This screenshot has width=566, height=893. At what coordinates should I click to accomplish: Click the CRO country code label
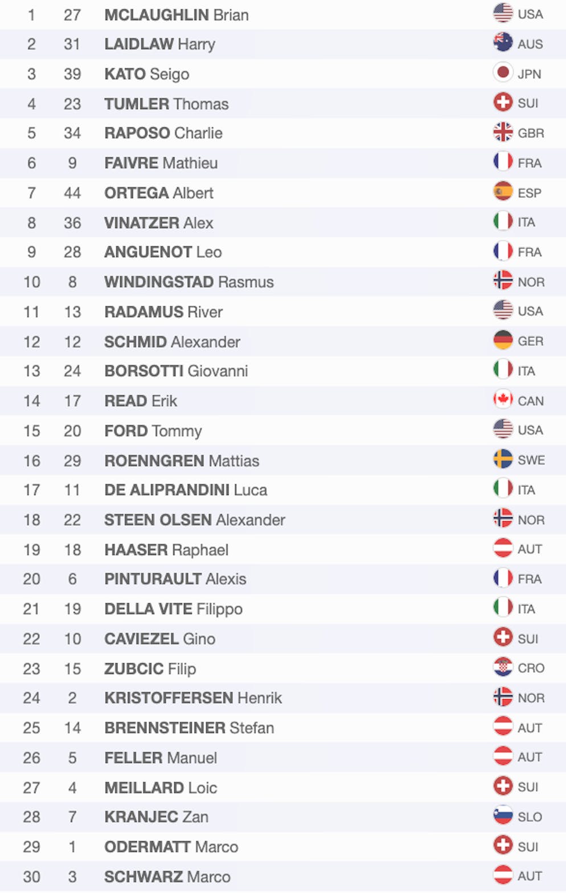pos(531,668)
